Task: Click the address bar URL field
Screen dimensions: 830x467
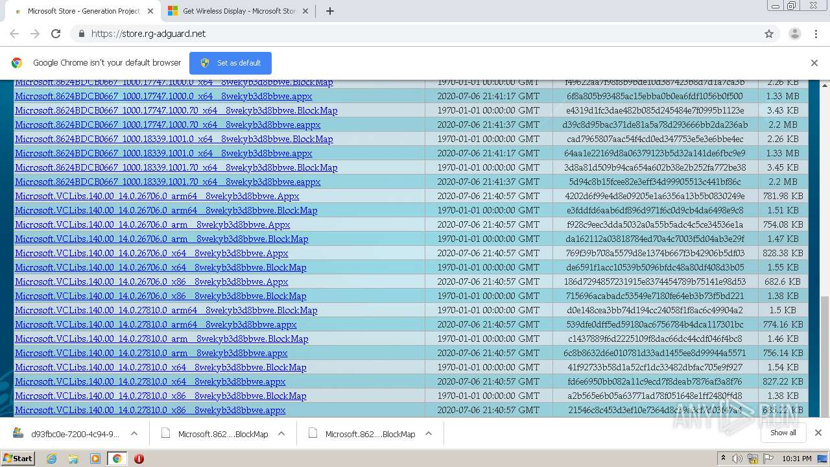Action: (x=415, y=34)
